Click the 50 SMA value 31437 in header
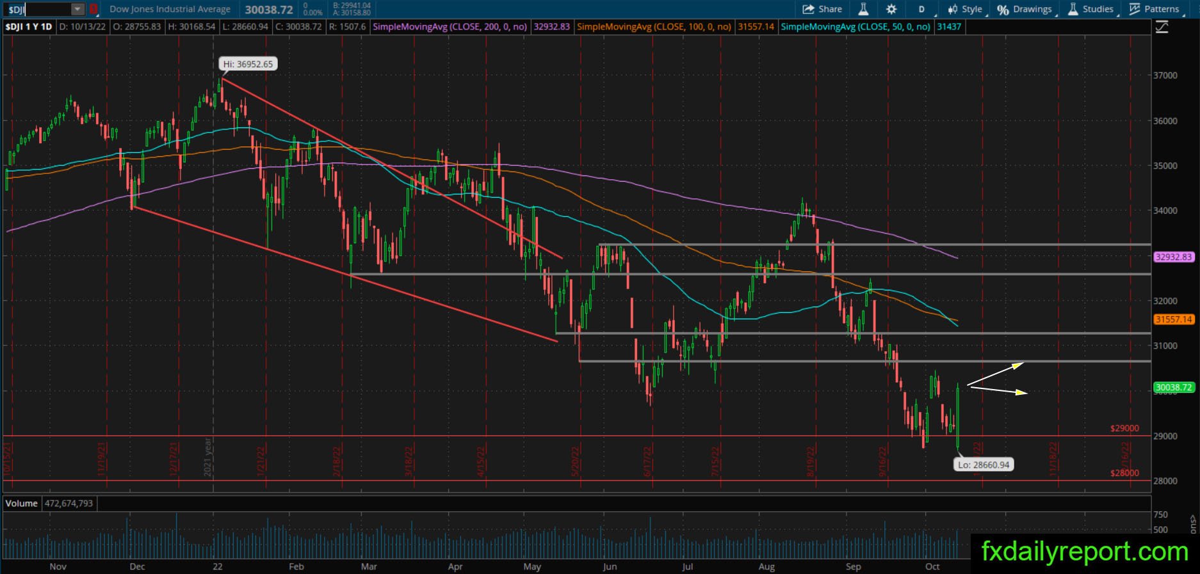This screenshot has width=1200, height=574. coord(949,27)
